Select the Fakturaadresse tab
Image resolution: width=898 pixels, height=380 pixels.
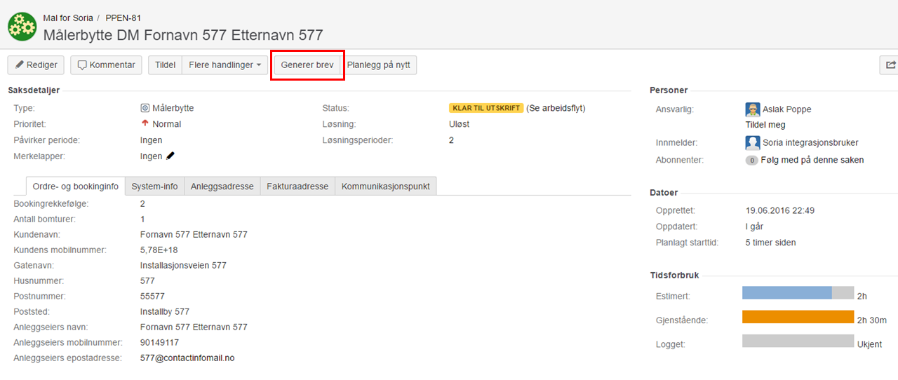click(297, 186)
